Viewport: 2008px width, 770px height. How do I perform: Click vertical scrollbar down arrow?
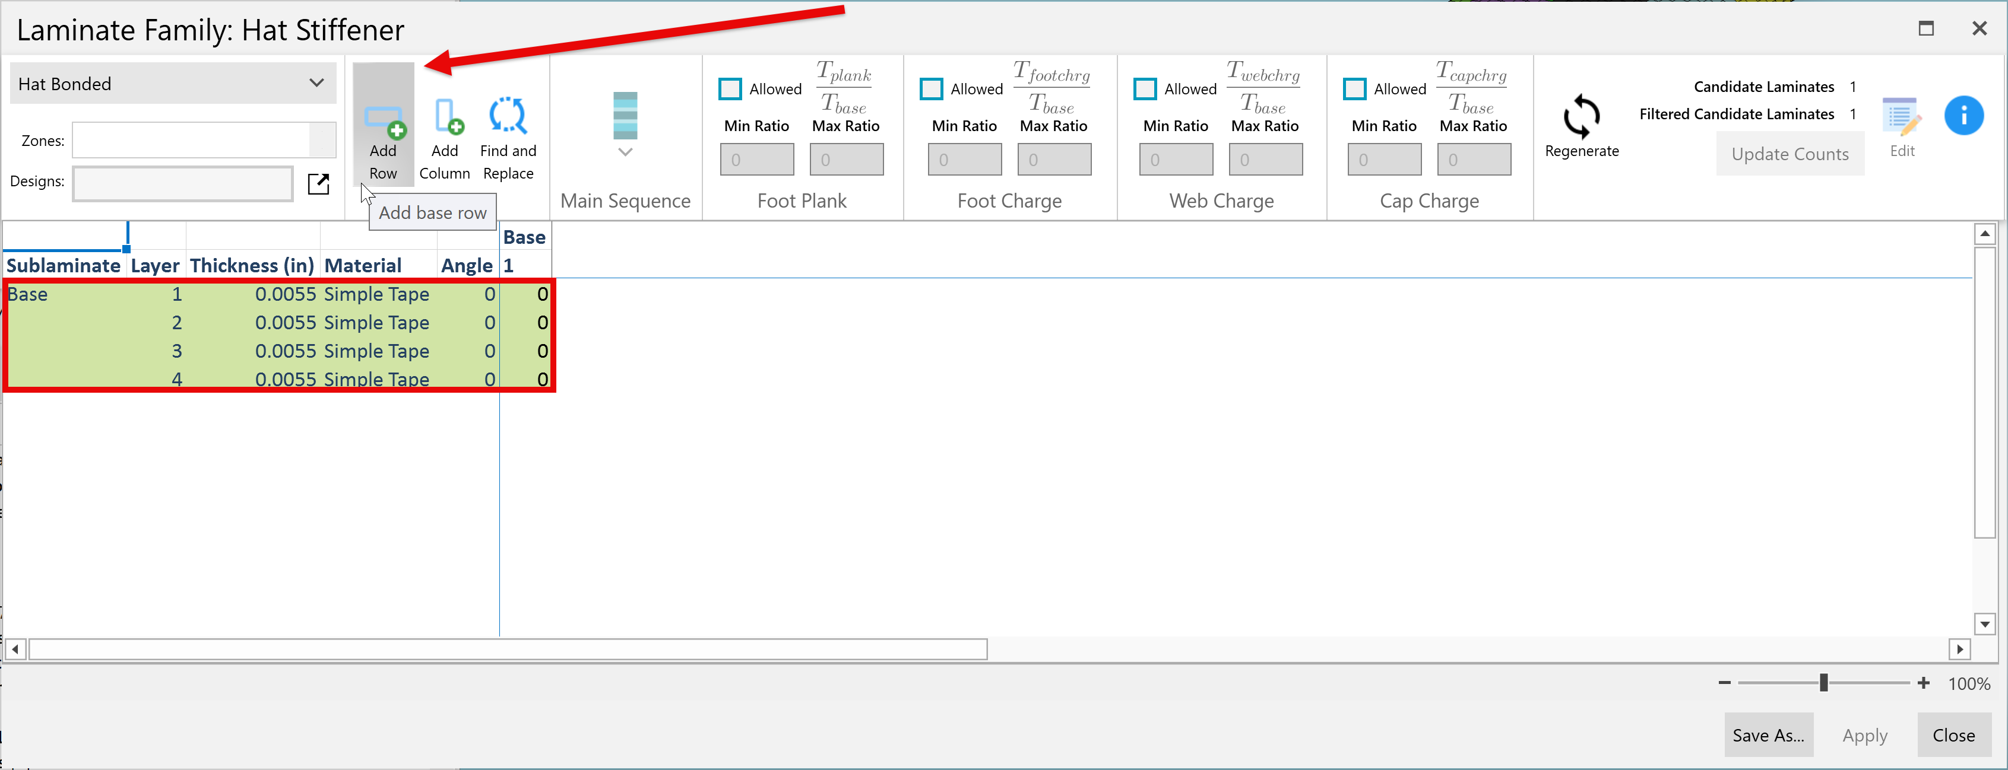(x=1985, y=623)
